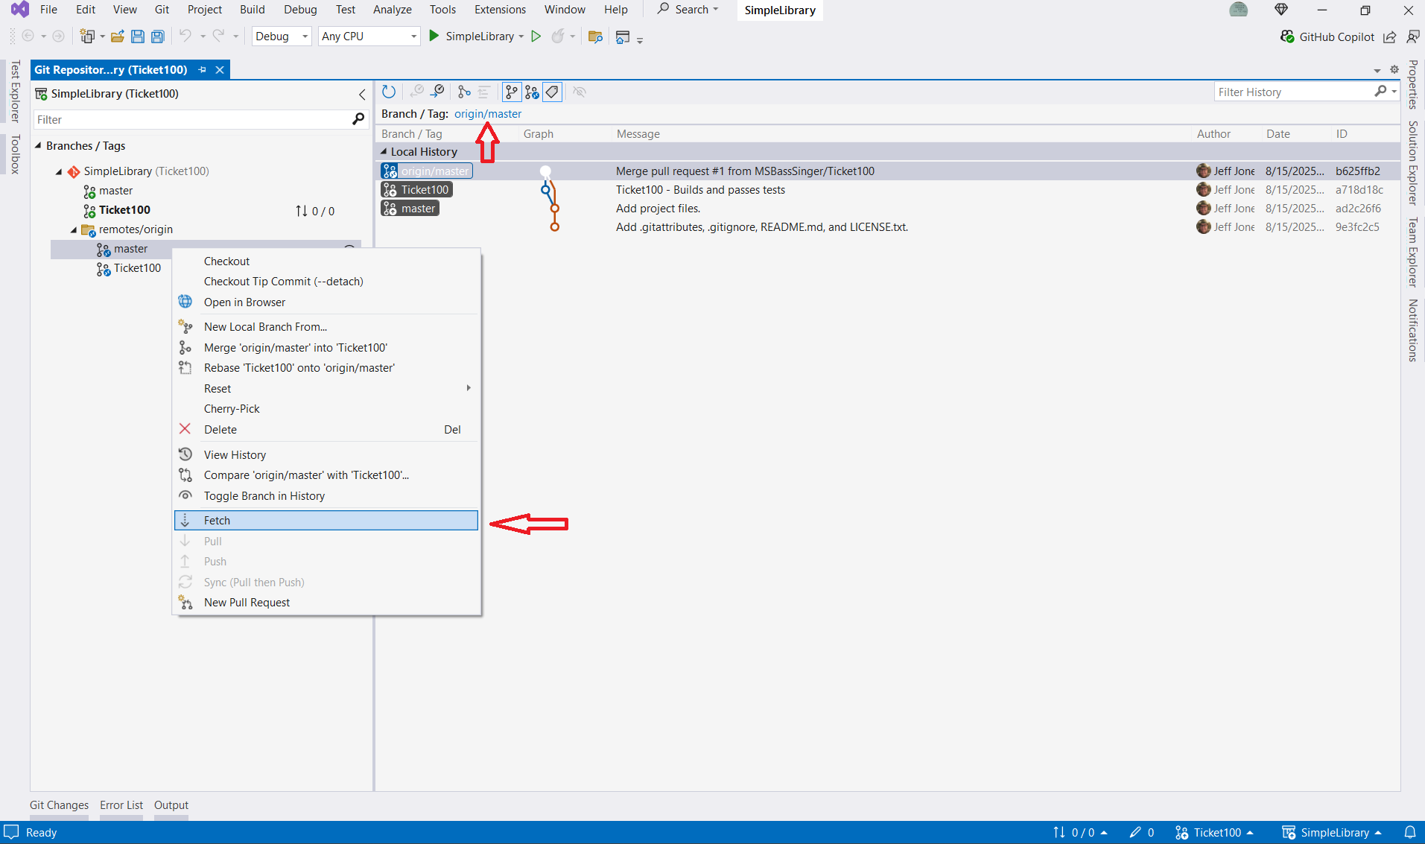1425x844 pixels.
Task: Toggle show local branches in history
Action: tap(511, 92)
